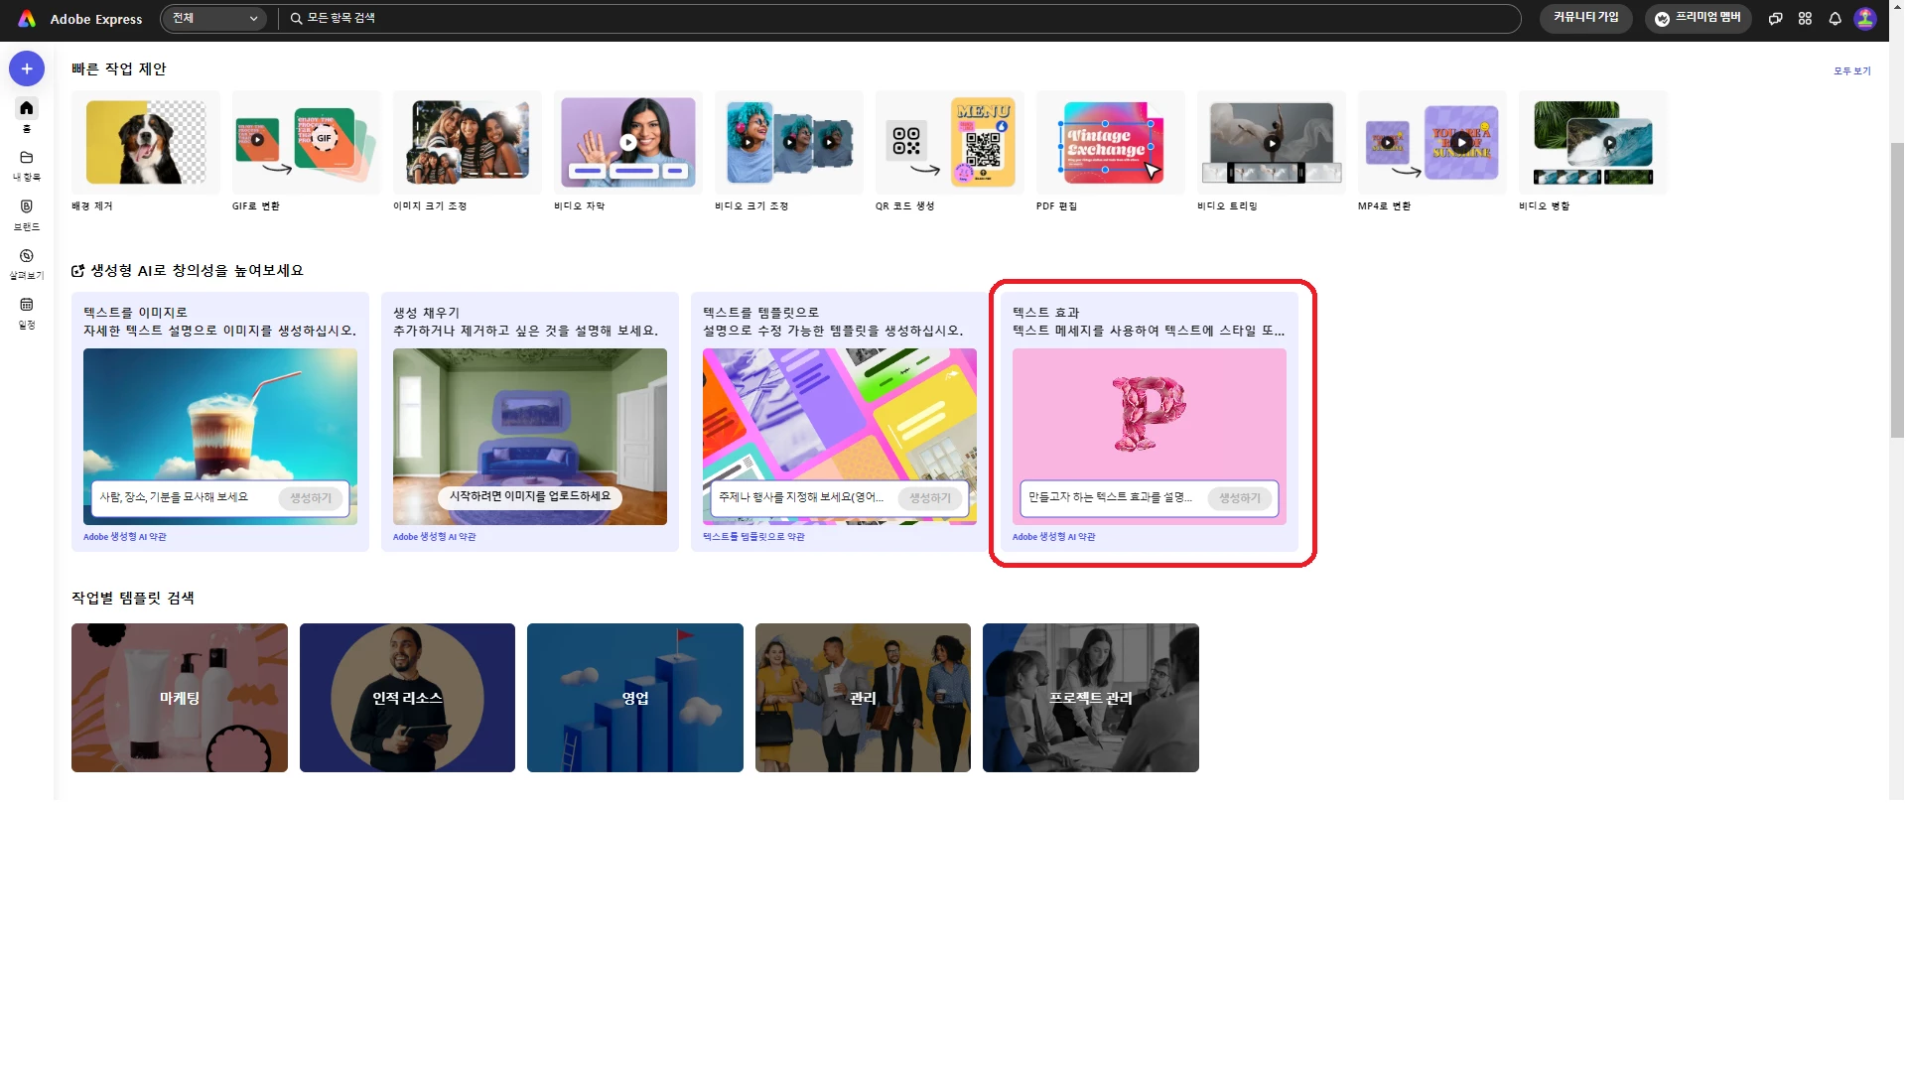
Task: Click the blue plus create button
Action: (27, 68)
